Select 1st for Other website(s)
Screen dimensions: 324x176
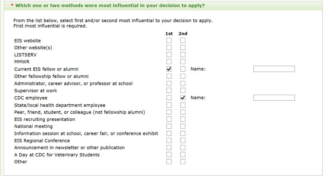(169, 48)
